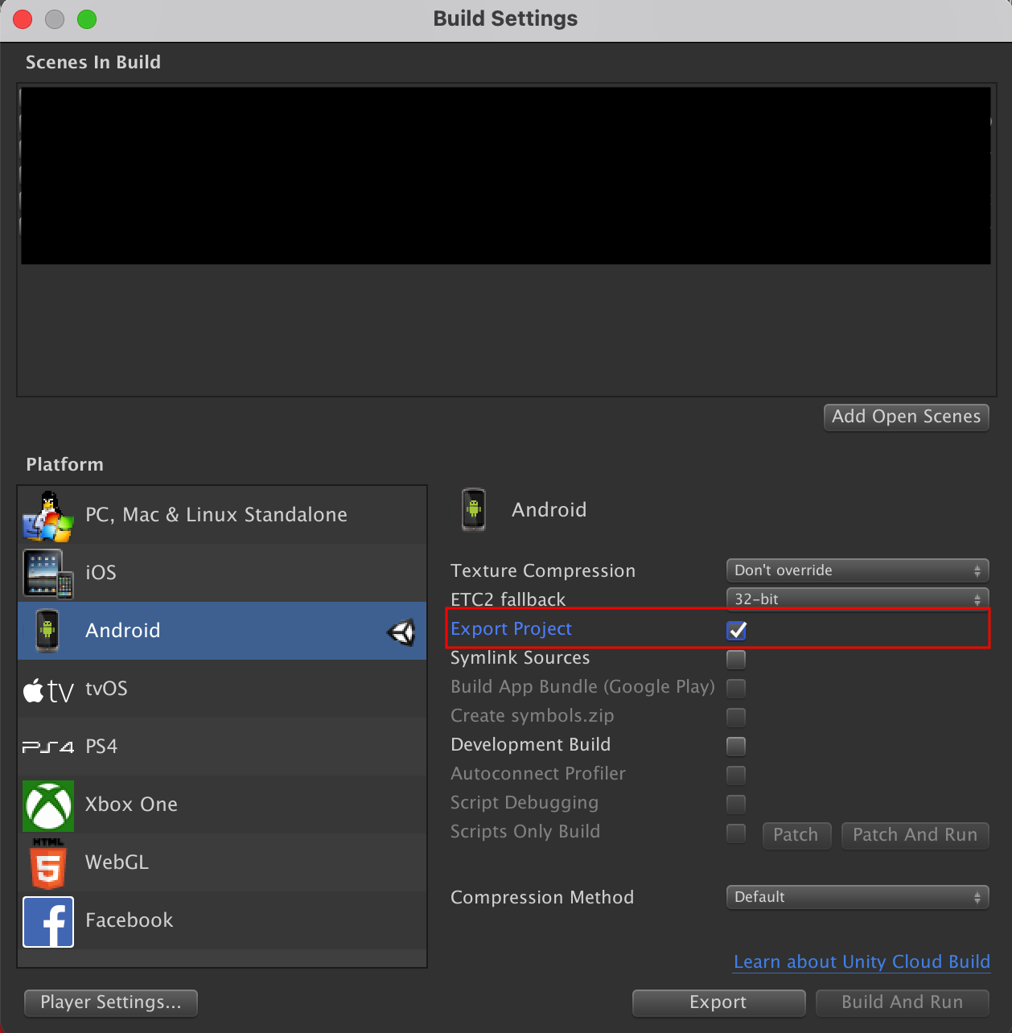Click the Export Project label
Screen dimensions: 1012x1033
(x=511, y=629)
